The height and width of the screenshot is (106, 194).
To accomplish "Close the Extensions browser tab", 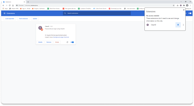I will 24,2.
